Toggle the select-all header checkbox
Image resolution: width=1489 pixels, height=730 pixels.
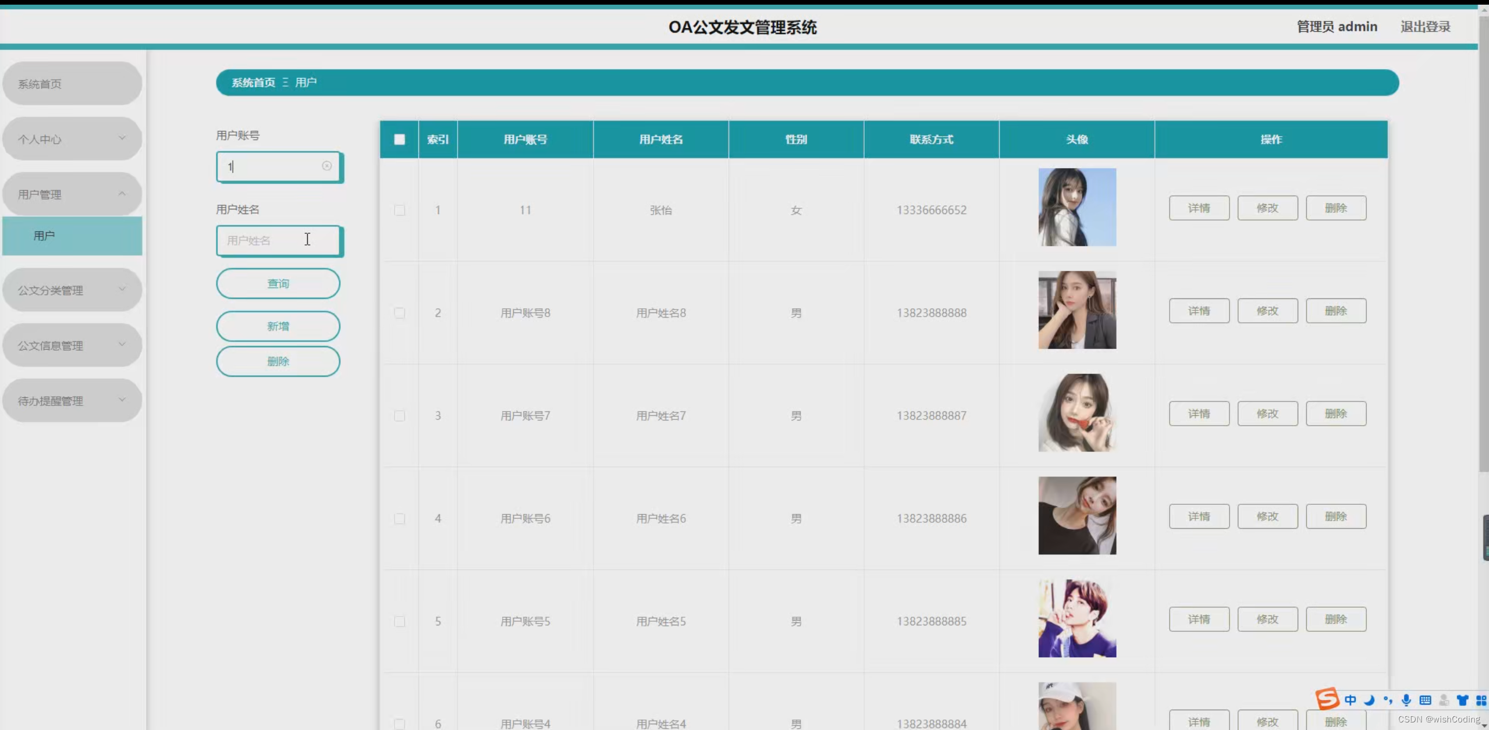point(399,140)
